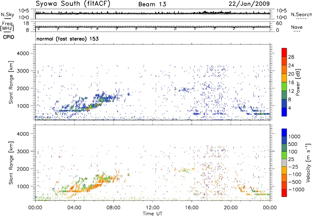Select the 'N.Search' legend label
The width and height of the screenshot is (312, 216).
click(301, 14)
